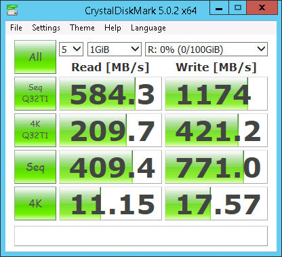Run the plain 4K benchmark test

[35, 203]
